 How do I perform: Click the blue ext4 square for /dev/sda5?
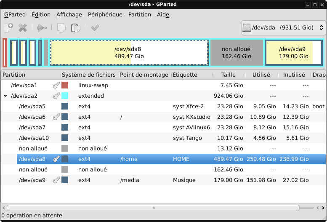(x=65, y=106)
